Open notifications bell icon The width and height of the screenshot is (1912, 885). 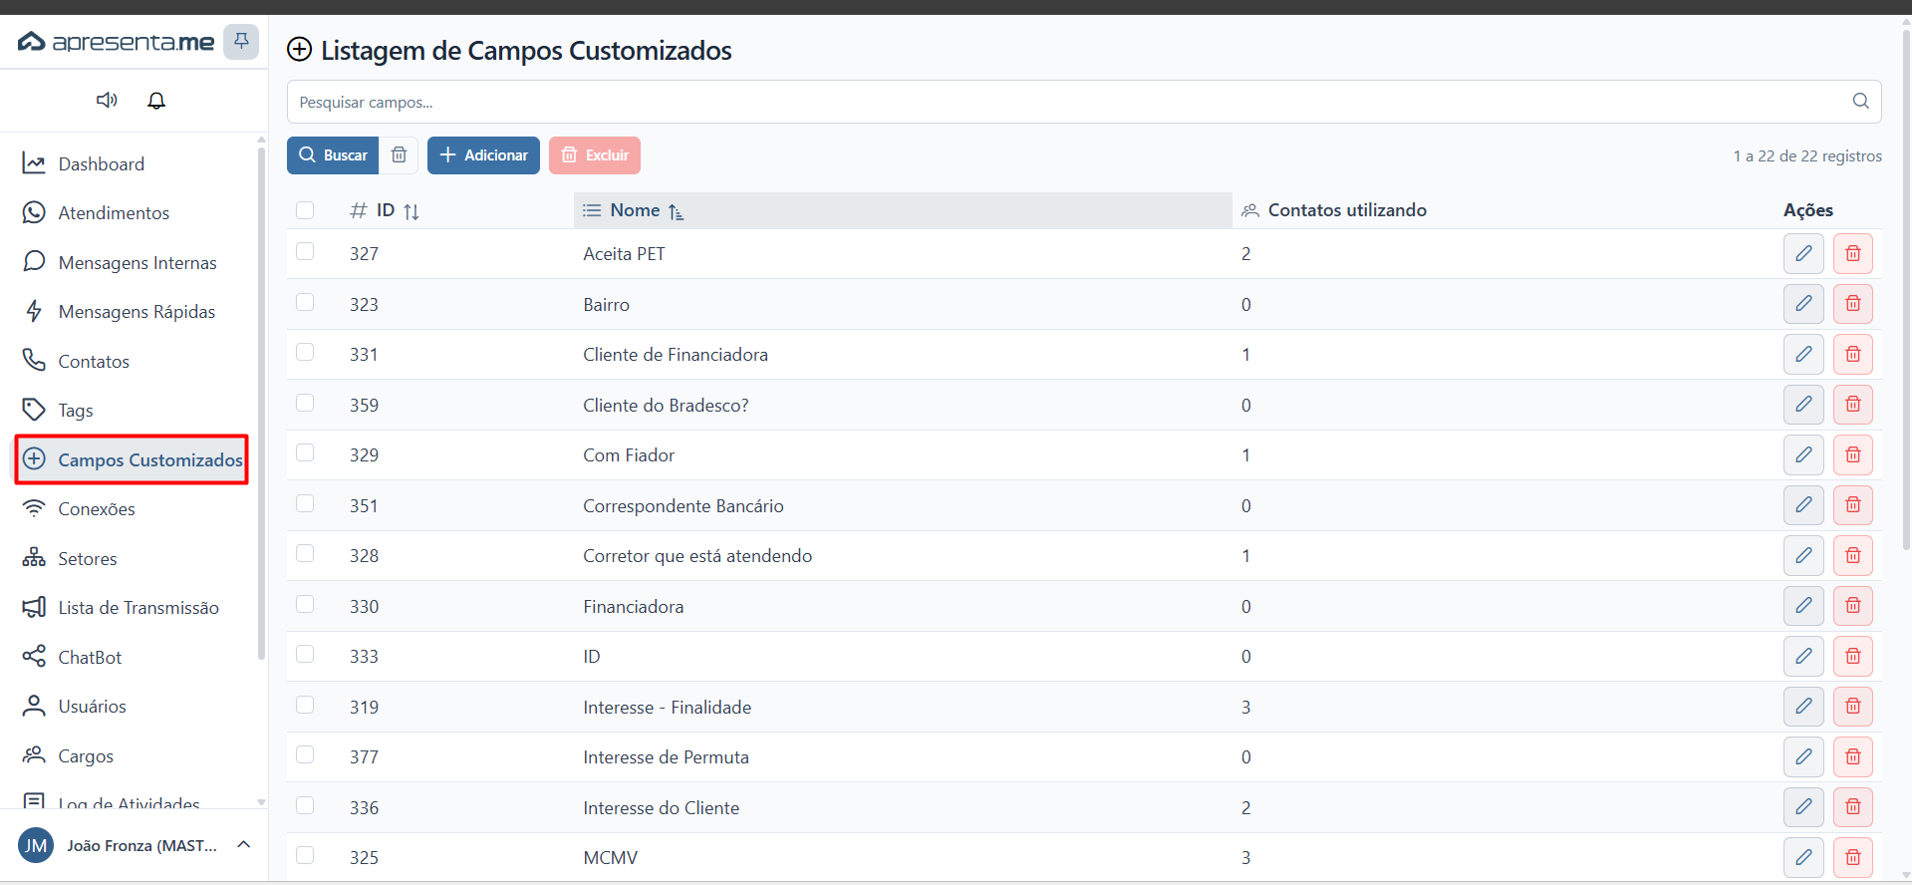click(156, 100)
